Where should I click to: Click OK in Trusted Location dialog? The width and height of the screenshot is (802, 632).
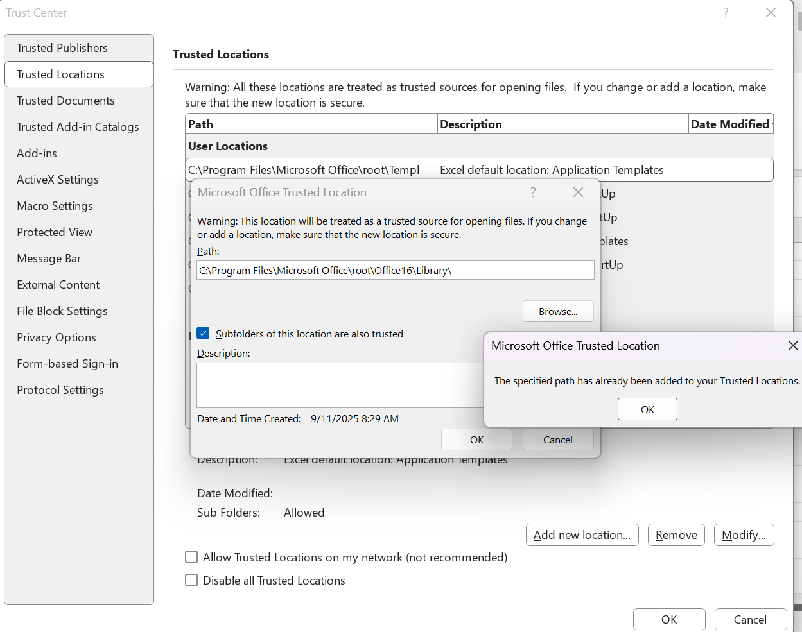pos(476,440)
